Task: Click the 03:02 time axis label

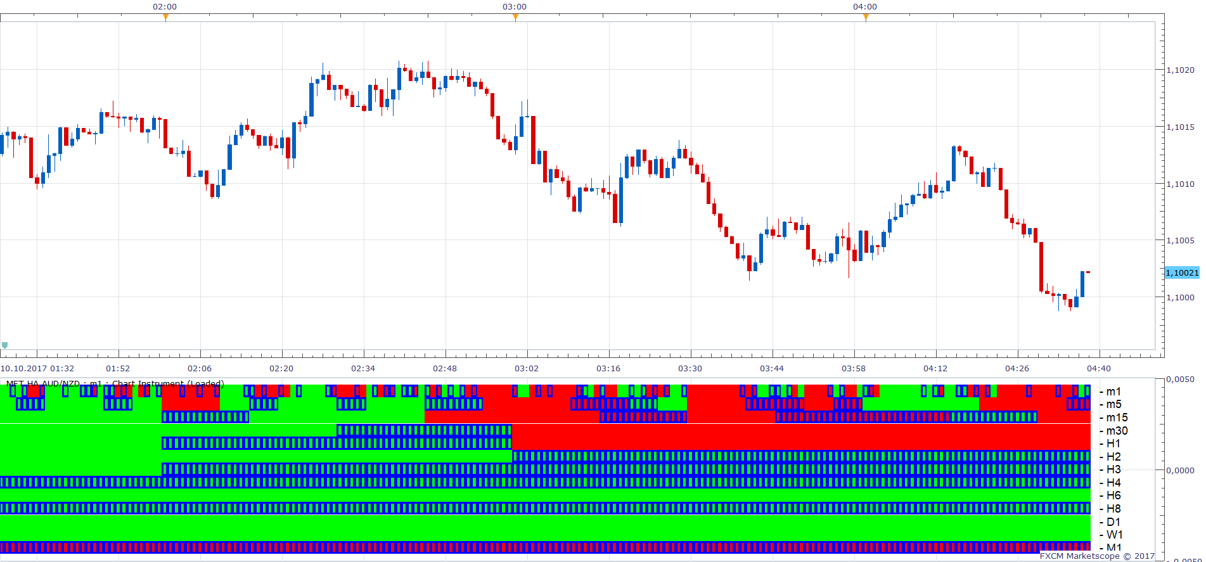Action: click(527, 369)
